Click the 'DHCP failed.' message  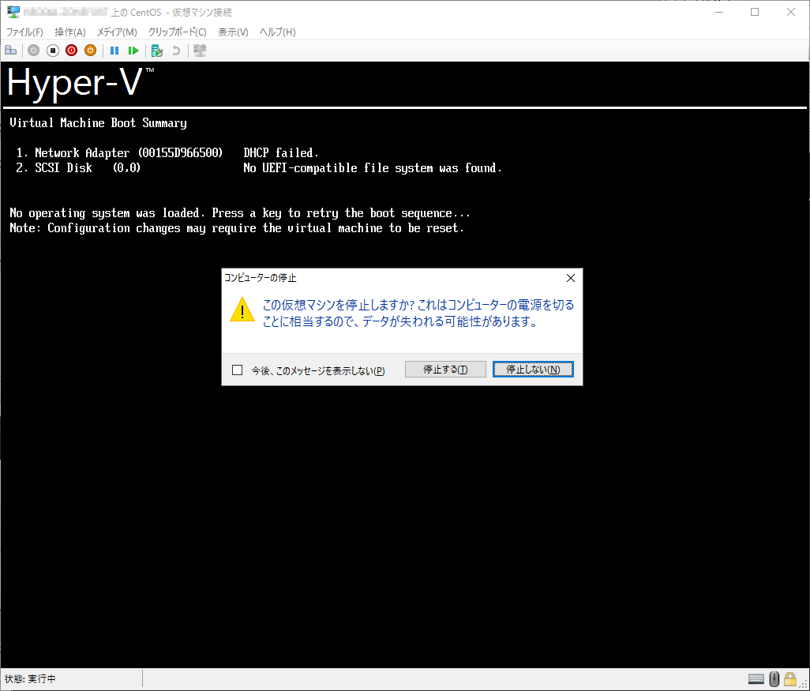pyautogui.click(x=281, y=153)
